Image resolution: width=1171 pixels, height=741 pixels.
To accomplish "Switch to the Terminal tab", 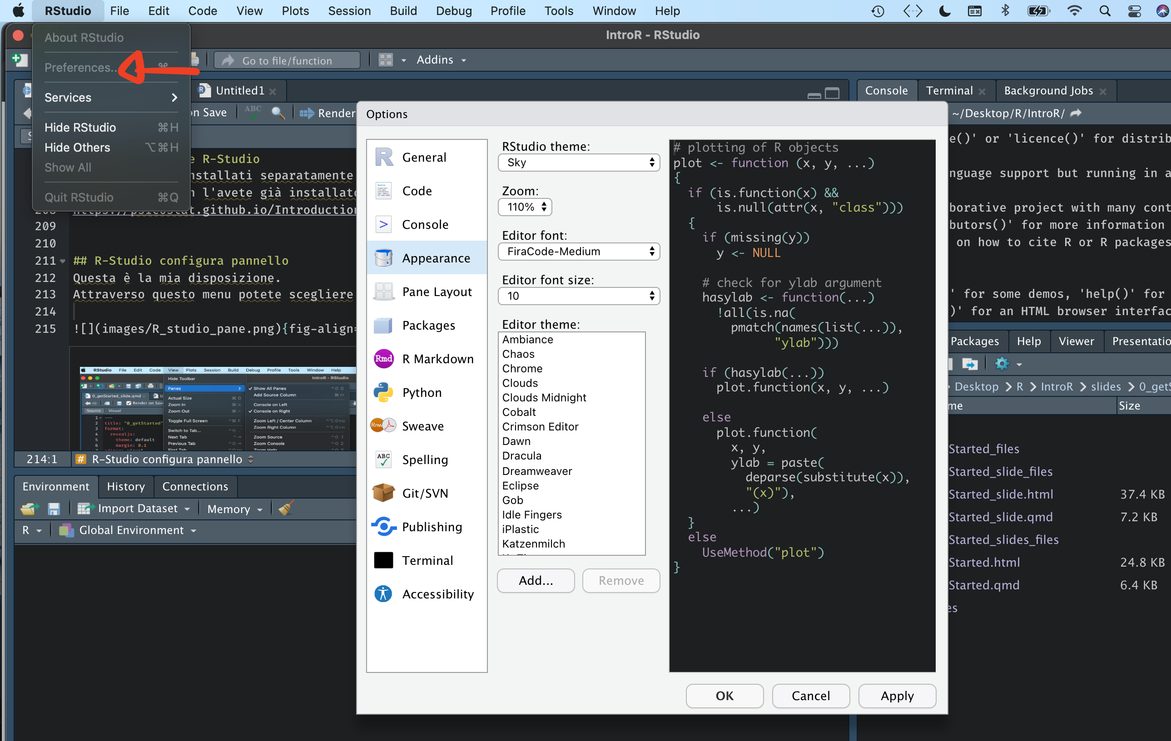I will pyautogui.click(x=949, y=90).
